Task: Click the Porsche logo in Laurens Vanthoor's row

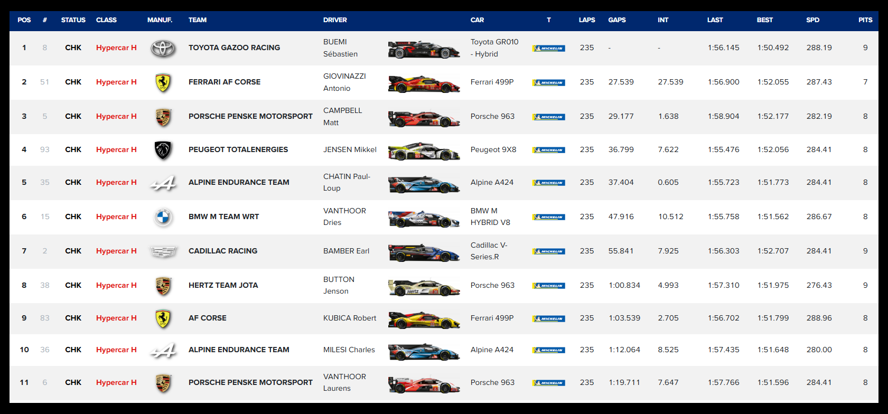Action: [163, 383]
